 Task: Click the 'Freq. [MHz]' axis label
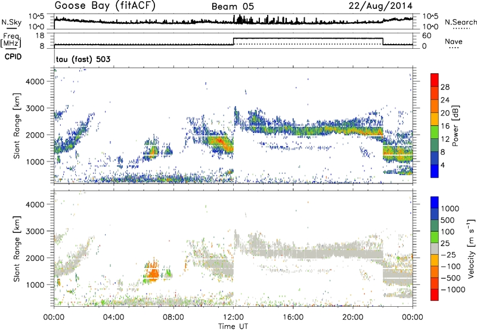(x=11, y=41)
